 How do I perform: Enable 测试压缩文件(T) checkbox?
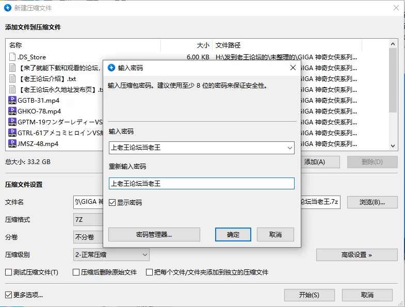coord(9,272)
